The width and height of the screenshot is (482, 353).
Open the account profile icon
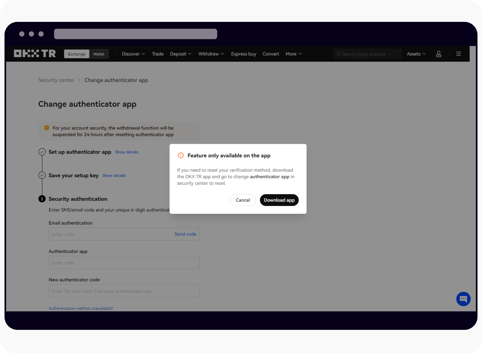(x=438, y=54)
